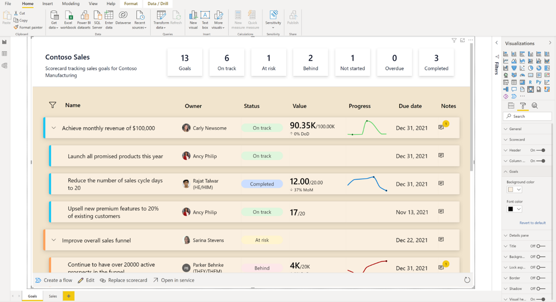Toggle the Header switch off
The width and height of the screenshot is (556, 302).
coord(541,150)
